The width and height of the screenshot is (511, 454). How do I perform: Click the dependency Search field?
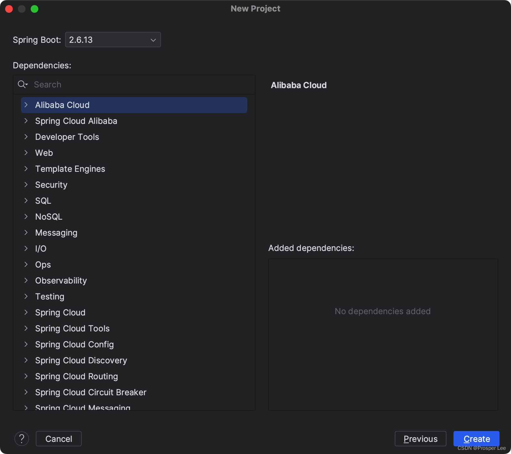pos(134,85)
